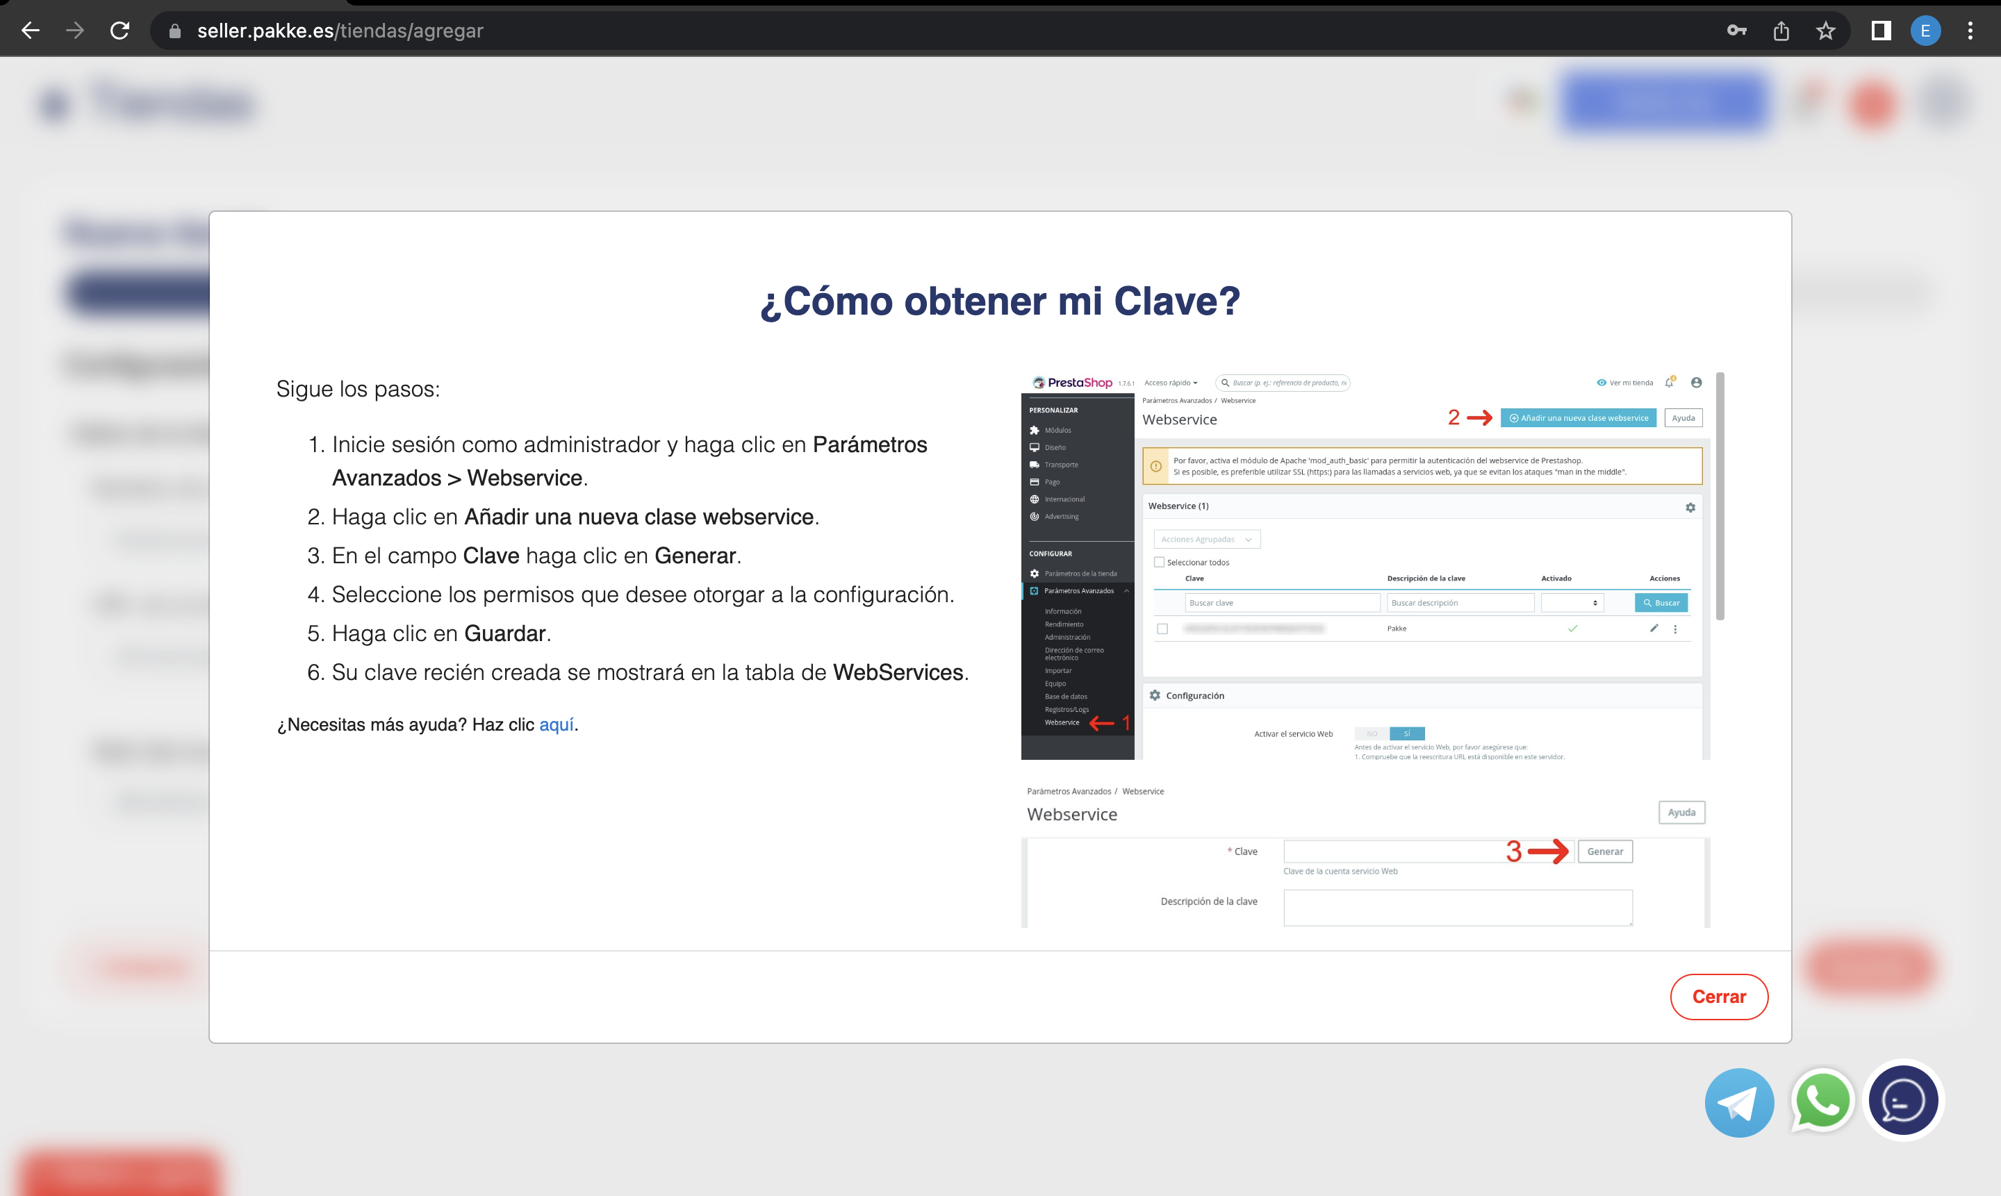Image resolution: width=2001 pixels, height=1196 pixels.
Task: Open the Chrome profile E avatar
Action: (1925, 31)
